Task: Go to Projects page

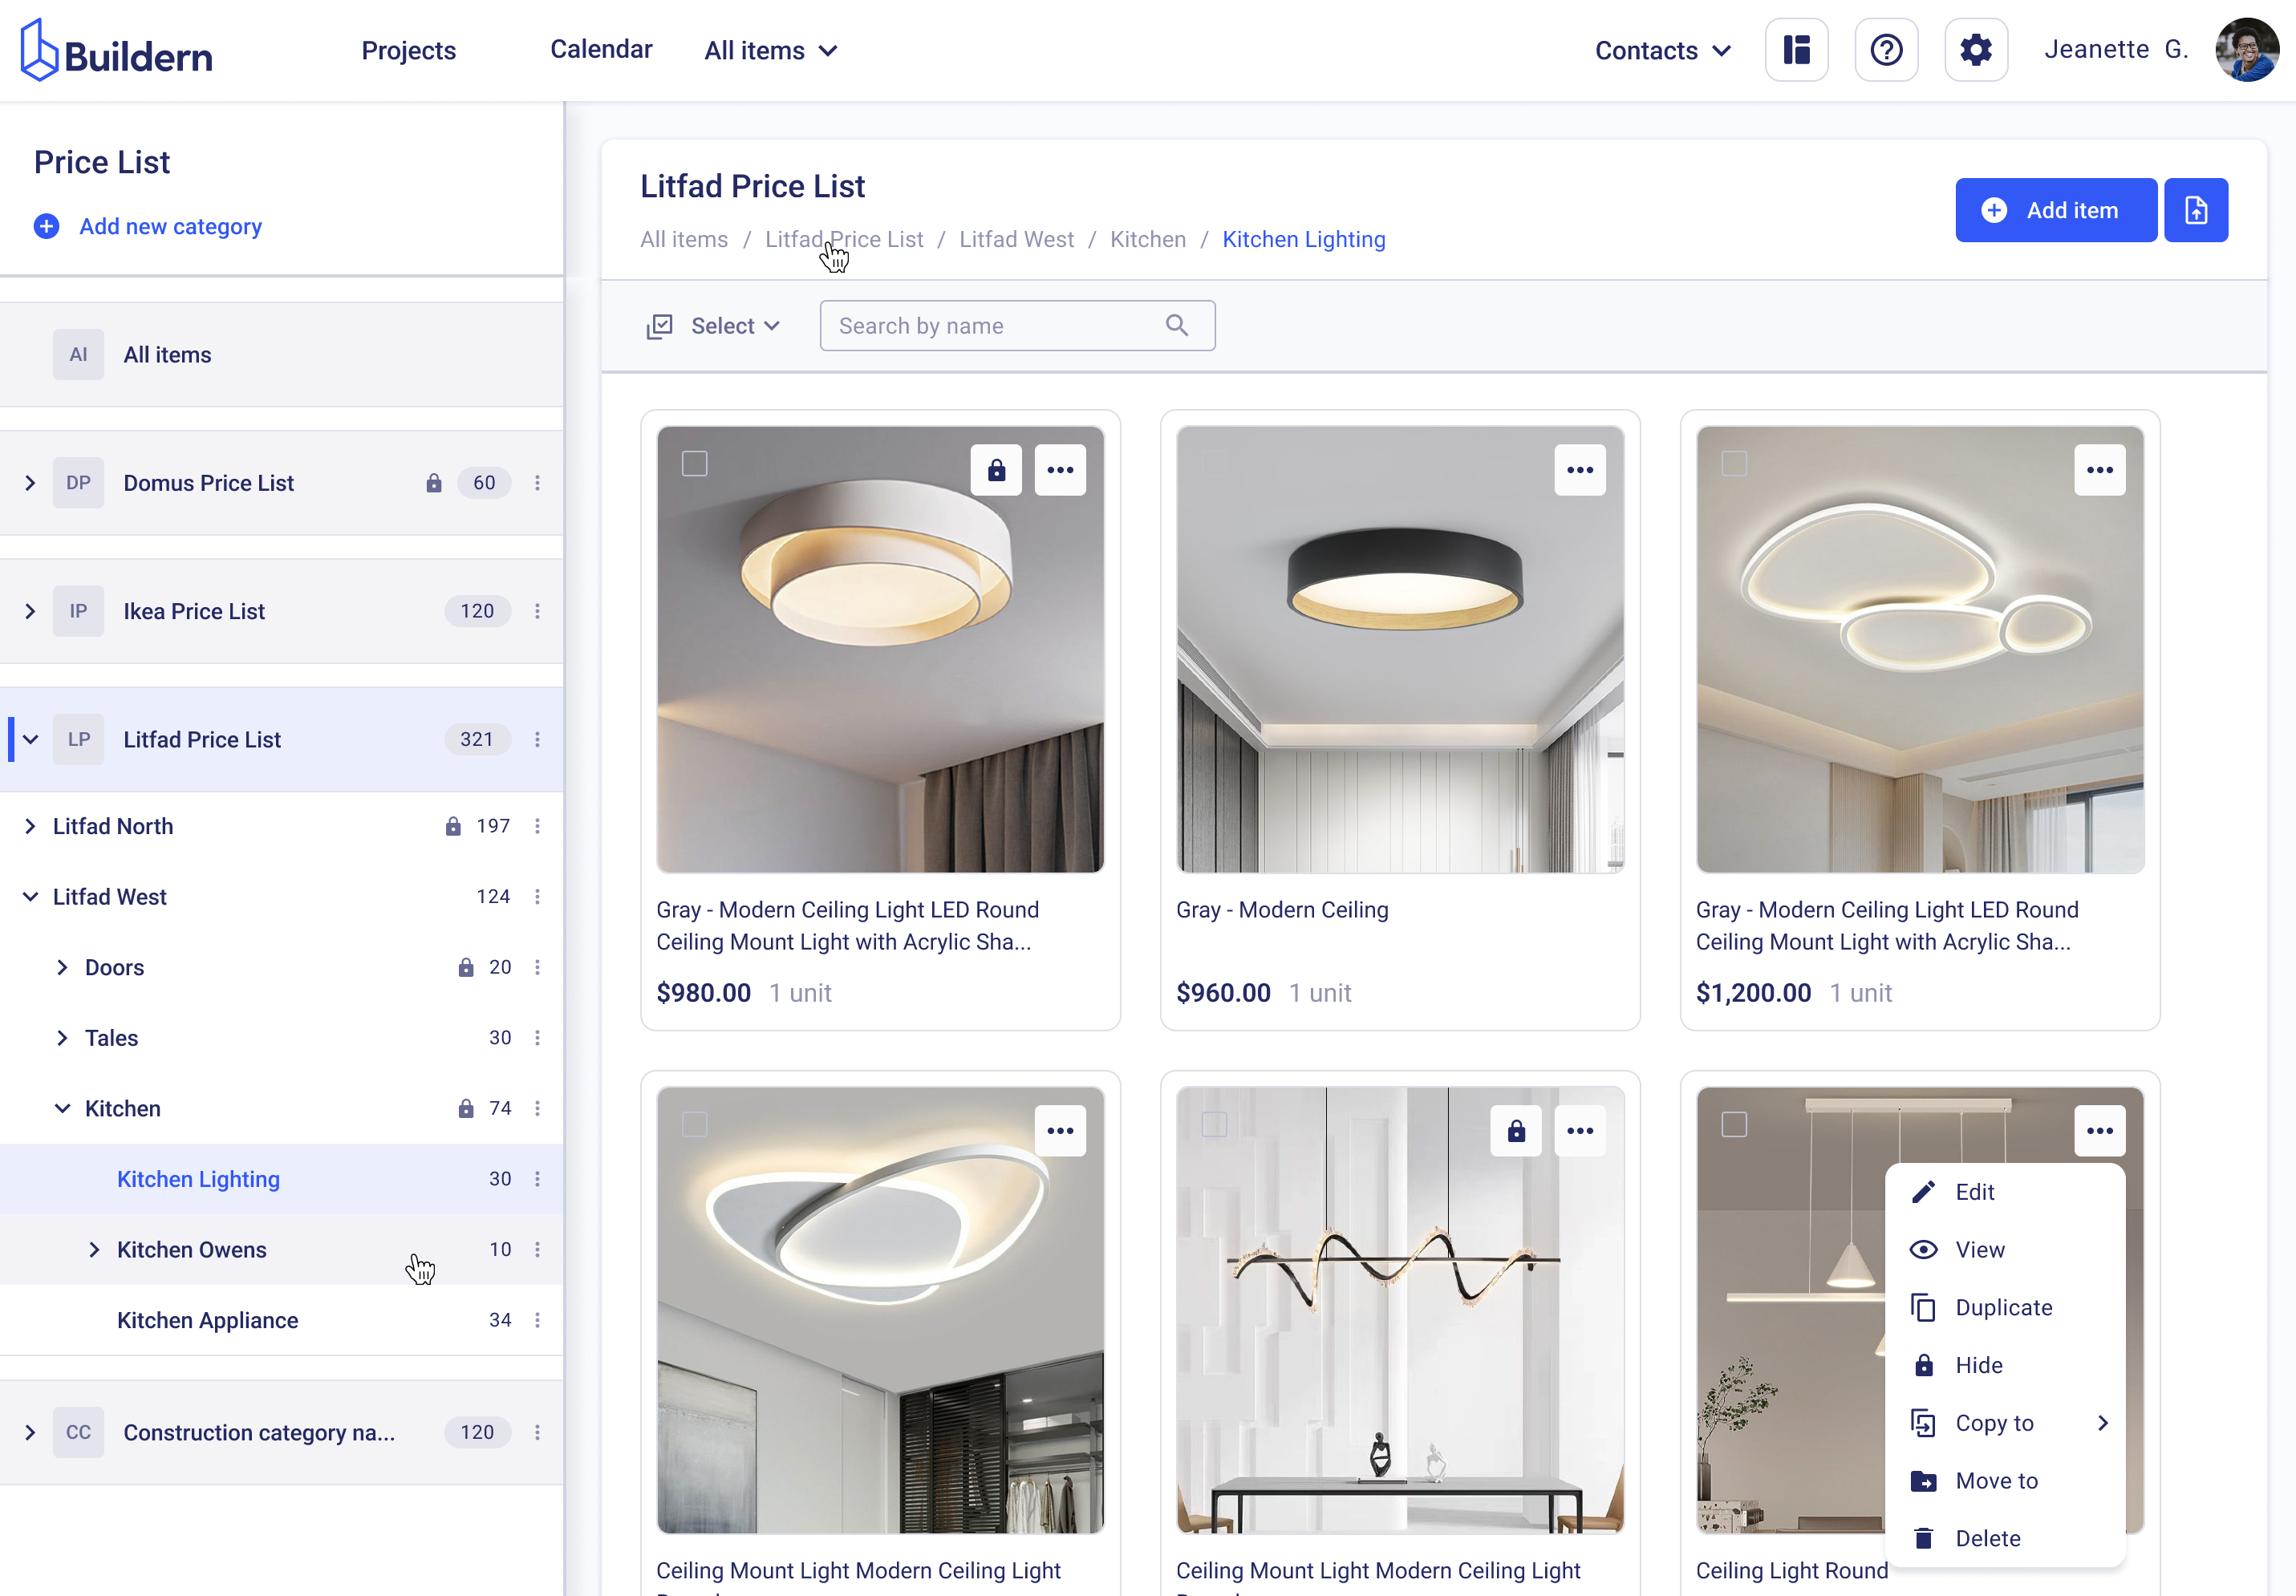Action: 408,51
